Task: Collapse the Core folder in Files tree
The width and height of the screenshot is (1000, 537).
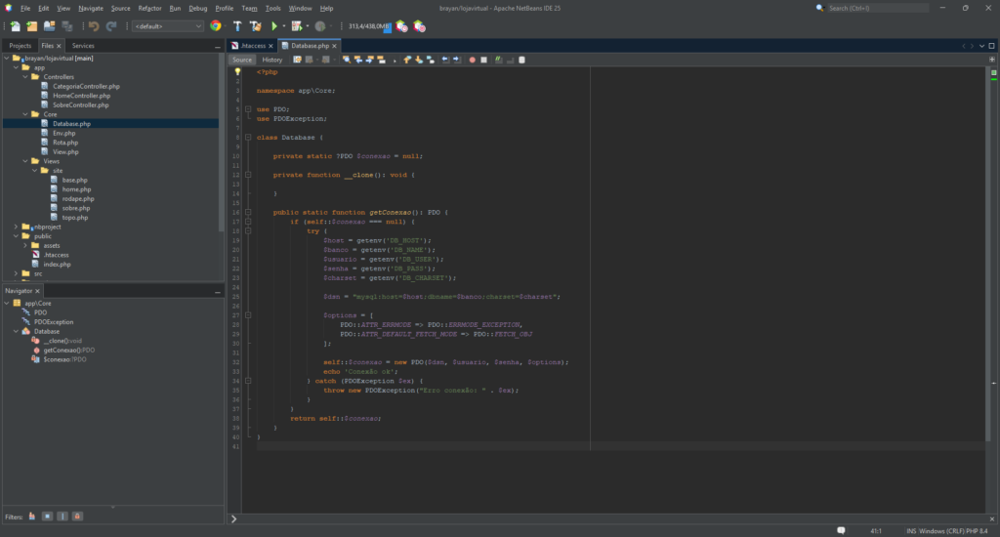Action: (25, 114)
